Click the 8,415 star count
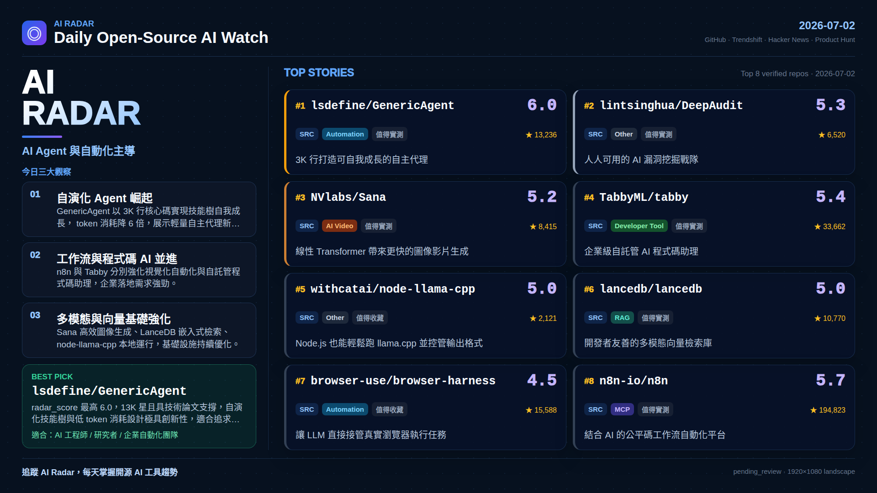 pyautogui.click(x=543, y=226)
